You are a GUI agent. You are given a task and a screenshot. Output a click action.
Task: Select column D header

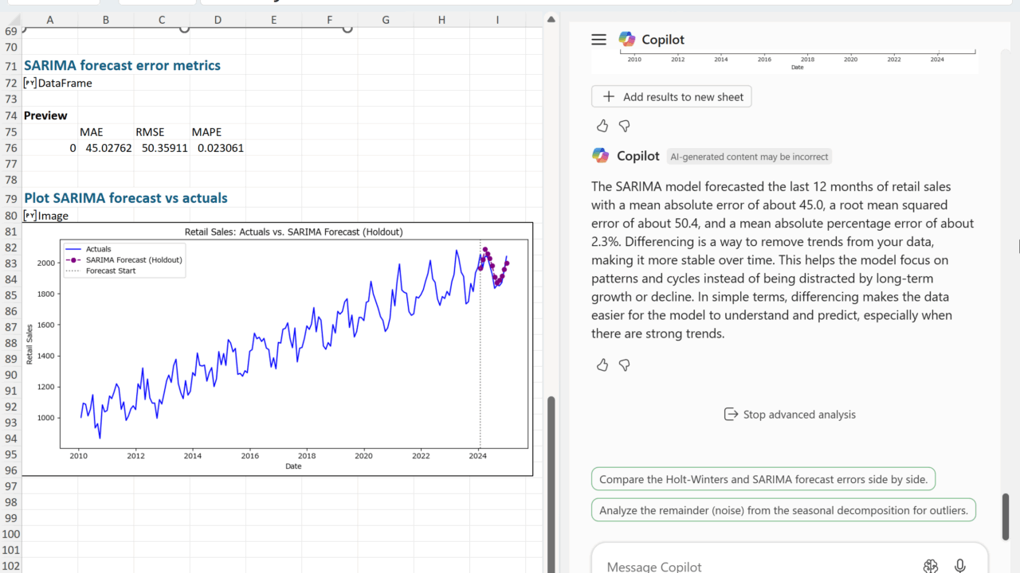(218, 19)
